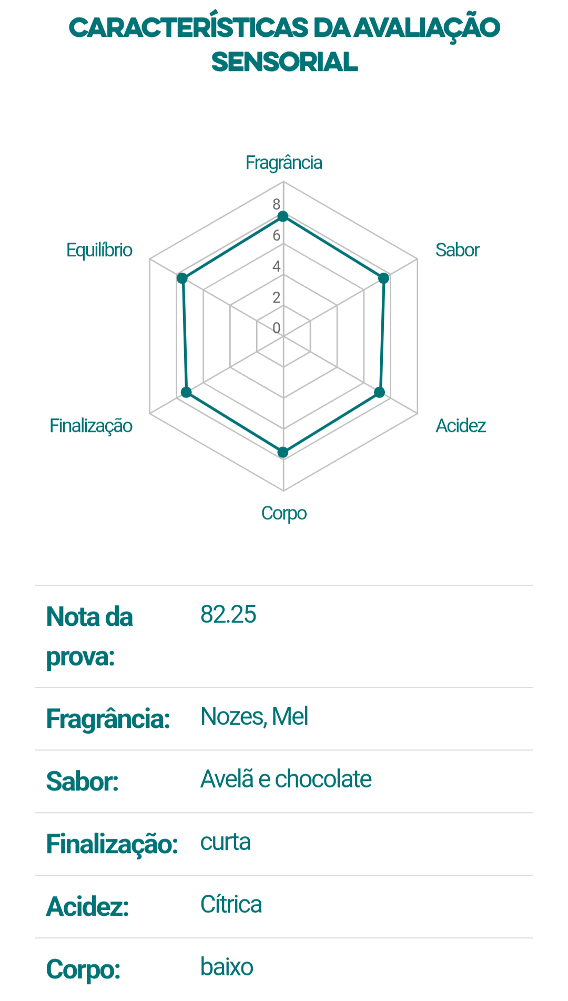Select the Acidez axis label beside chart
Viewport: 568px width, 1001px height.
[461, 425]
